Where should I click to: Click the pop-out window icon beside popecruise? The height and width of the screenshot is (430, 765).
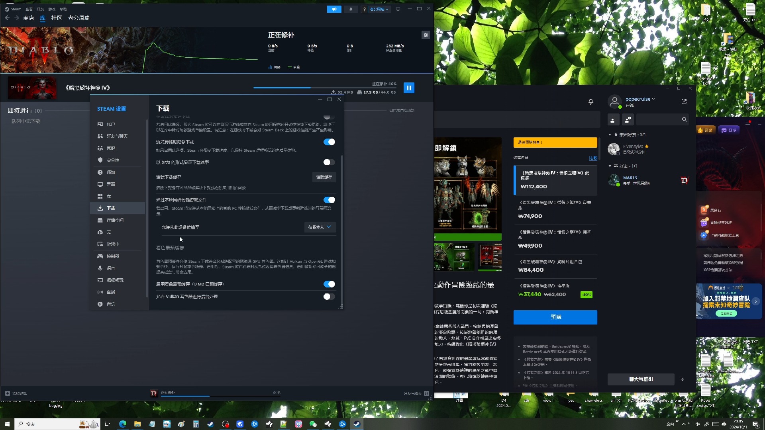(684, 102)
